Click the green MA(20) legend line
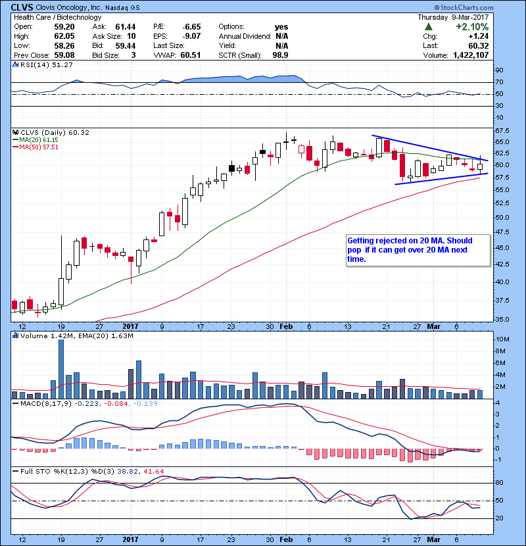526x546 pixels. click(x=16, y=139)
